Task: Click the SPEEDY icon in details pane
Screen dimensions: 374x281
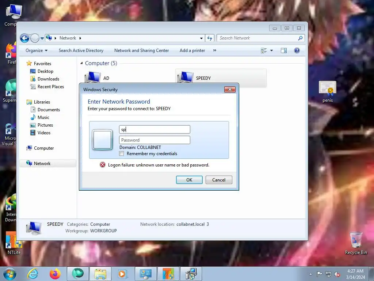Action: [x=34, y=228]
